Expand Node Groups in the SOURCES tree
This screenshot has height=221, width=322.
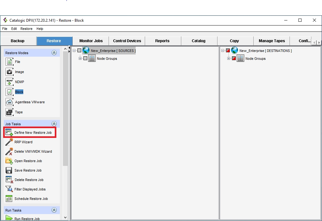80,59
